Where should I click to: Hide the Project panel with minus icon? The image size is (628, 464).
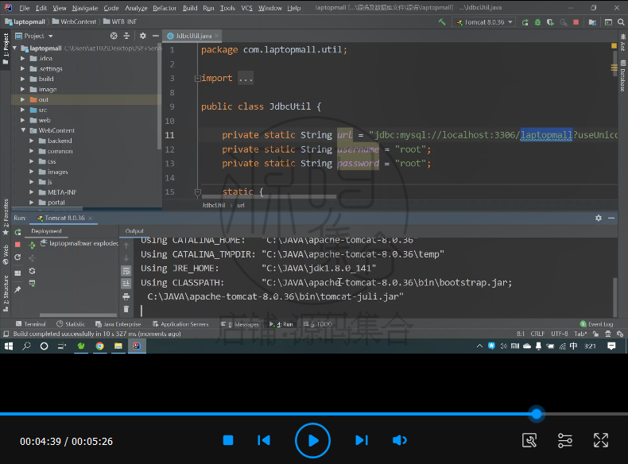point(155,36)
